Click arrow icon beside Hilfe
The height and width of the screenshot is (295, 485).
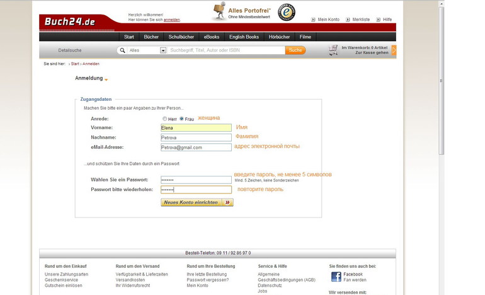click(378, 20)
